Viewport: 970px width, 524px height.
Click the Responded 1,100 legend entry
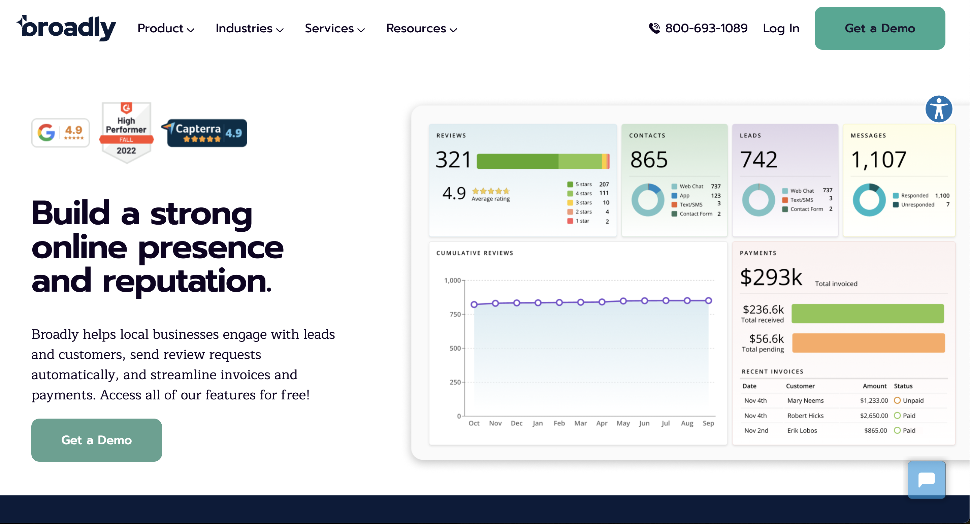coord(921,195)
